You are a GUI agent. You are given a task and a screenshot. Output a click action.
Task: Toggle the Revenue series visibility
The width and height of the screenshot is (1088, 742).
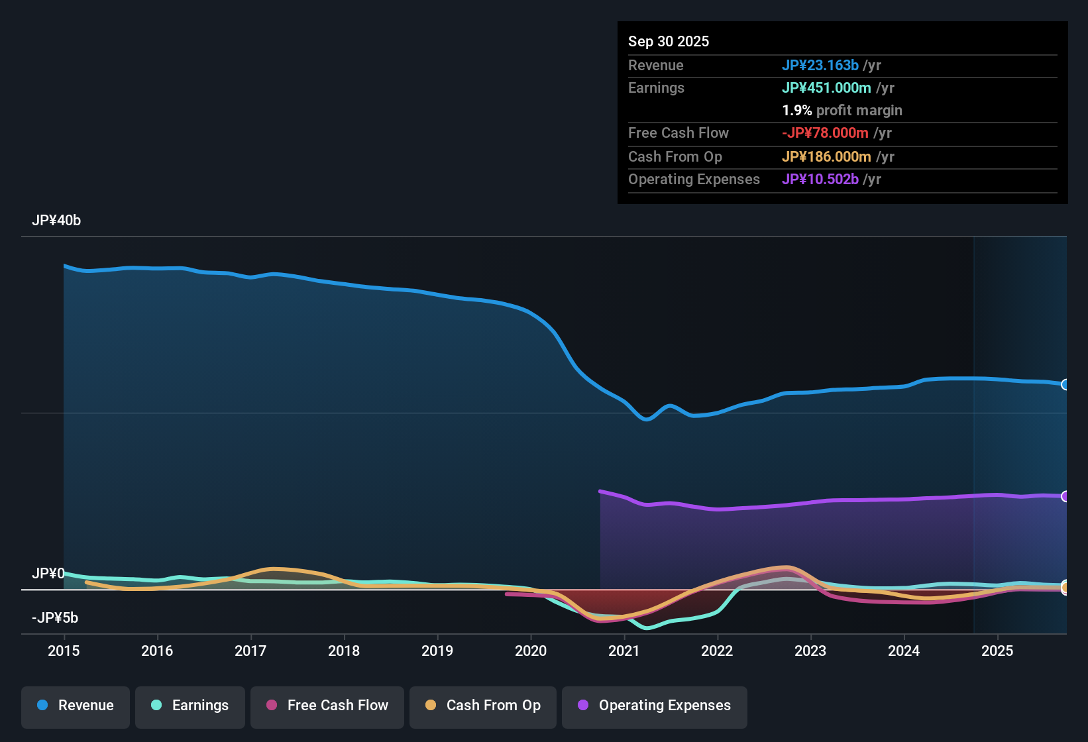(75, 706)
